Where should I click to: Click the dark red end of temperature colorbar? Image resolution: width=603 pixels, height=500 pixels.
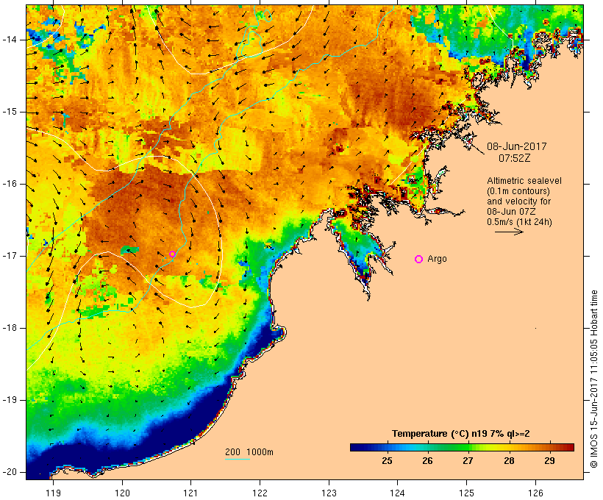(x=569, y=447)
